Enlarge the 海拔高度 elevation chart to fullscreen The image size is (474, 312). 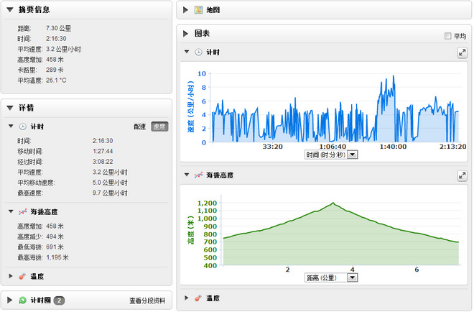pos(462,175)
